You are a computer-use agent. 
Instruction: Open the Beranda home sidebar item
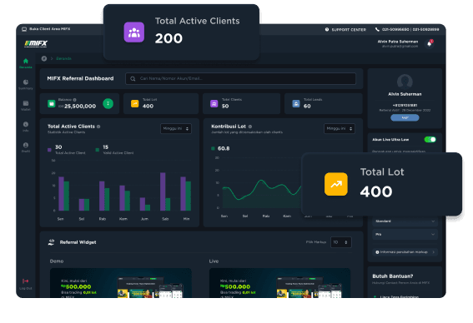[26, 63]
